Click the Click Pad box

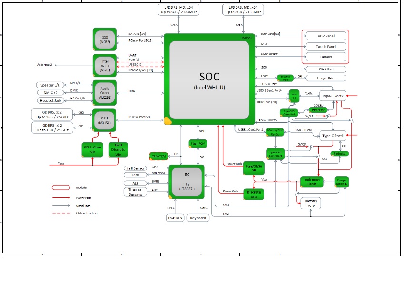tap(326, 69)
